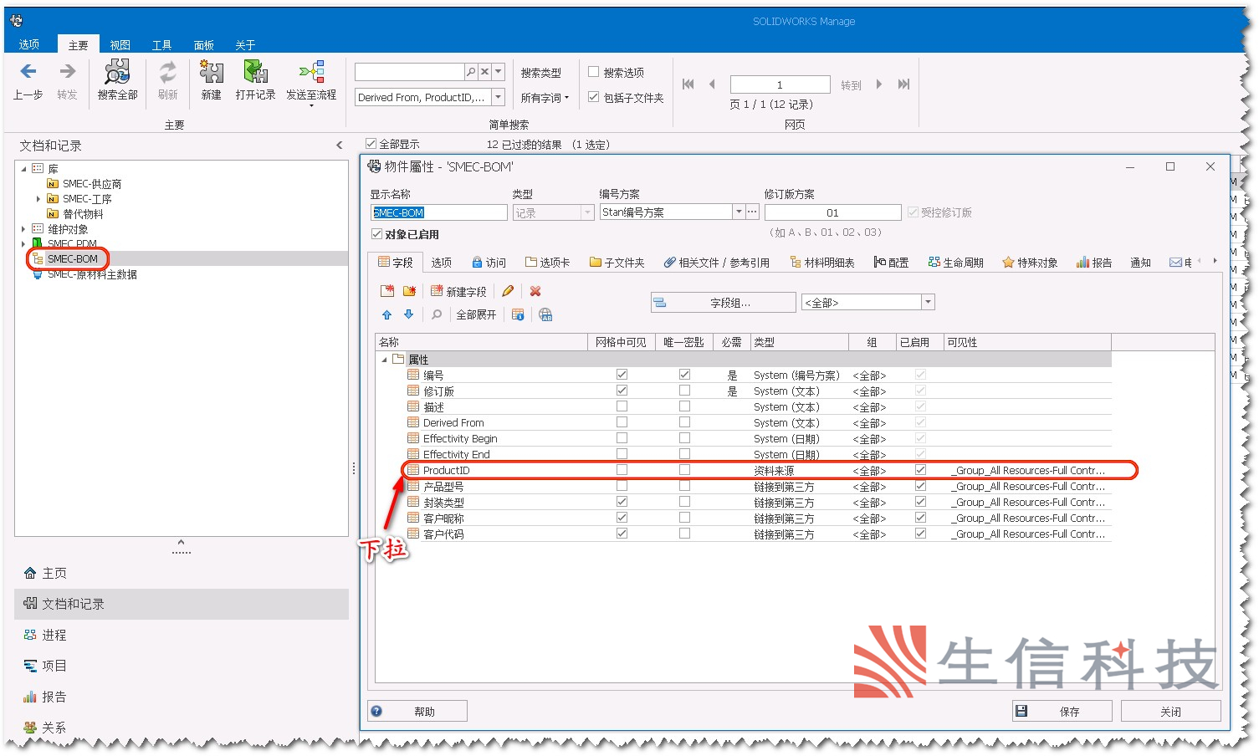
Task: Click the 上一步 back arrow icon
Action: click(x=28, y=72)
